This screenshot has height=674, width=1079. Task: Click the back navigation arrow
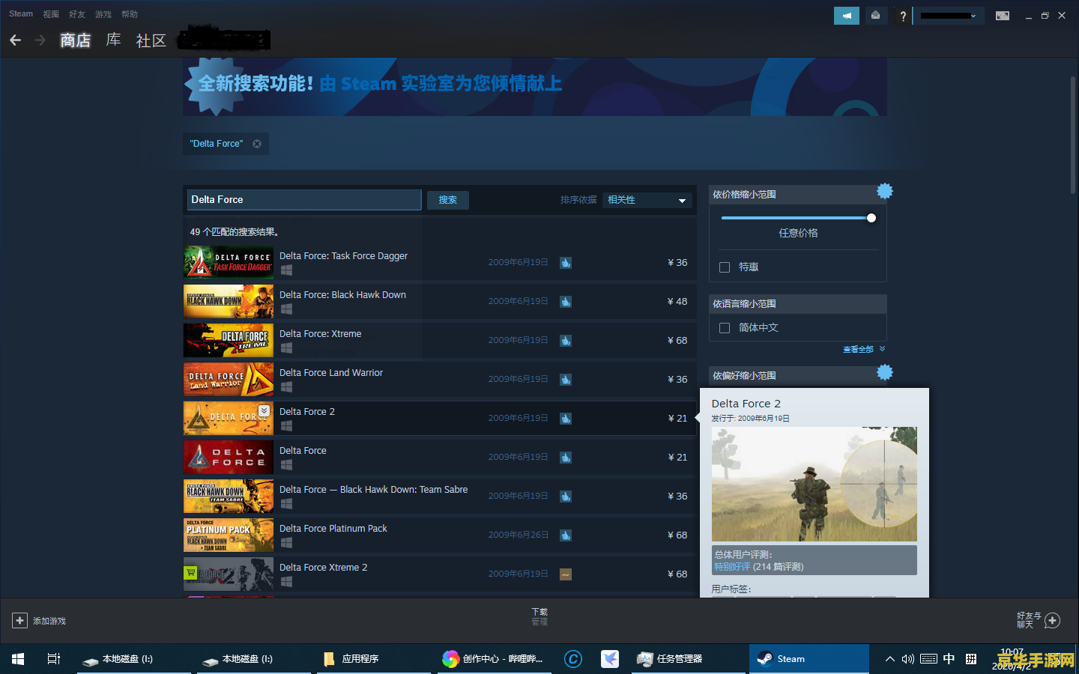[x=15, y=40]
